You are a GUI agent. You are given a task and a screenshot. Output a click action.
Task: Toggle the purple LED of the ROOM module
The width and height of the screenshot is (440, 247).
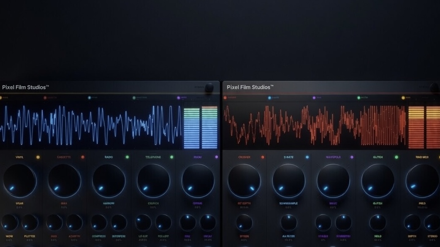216,157
